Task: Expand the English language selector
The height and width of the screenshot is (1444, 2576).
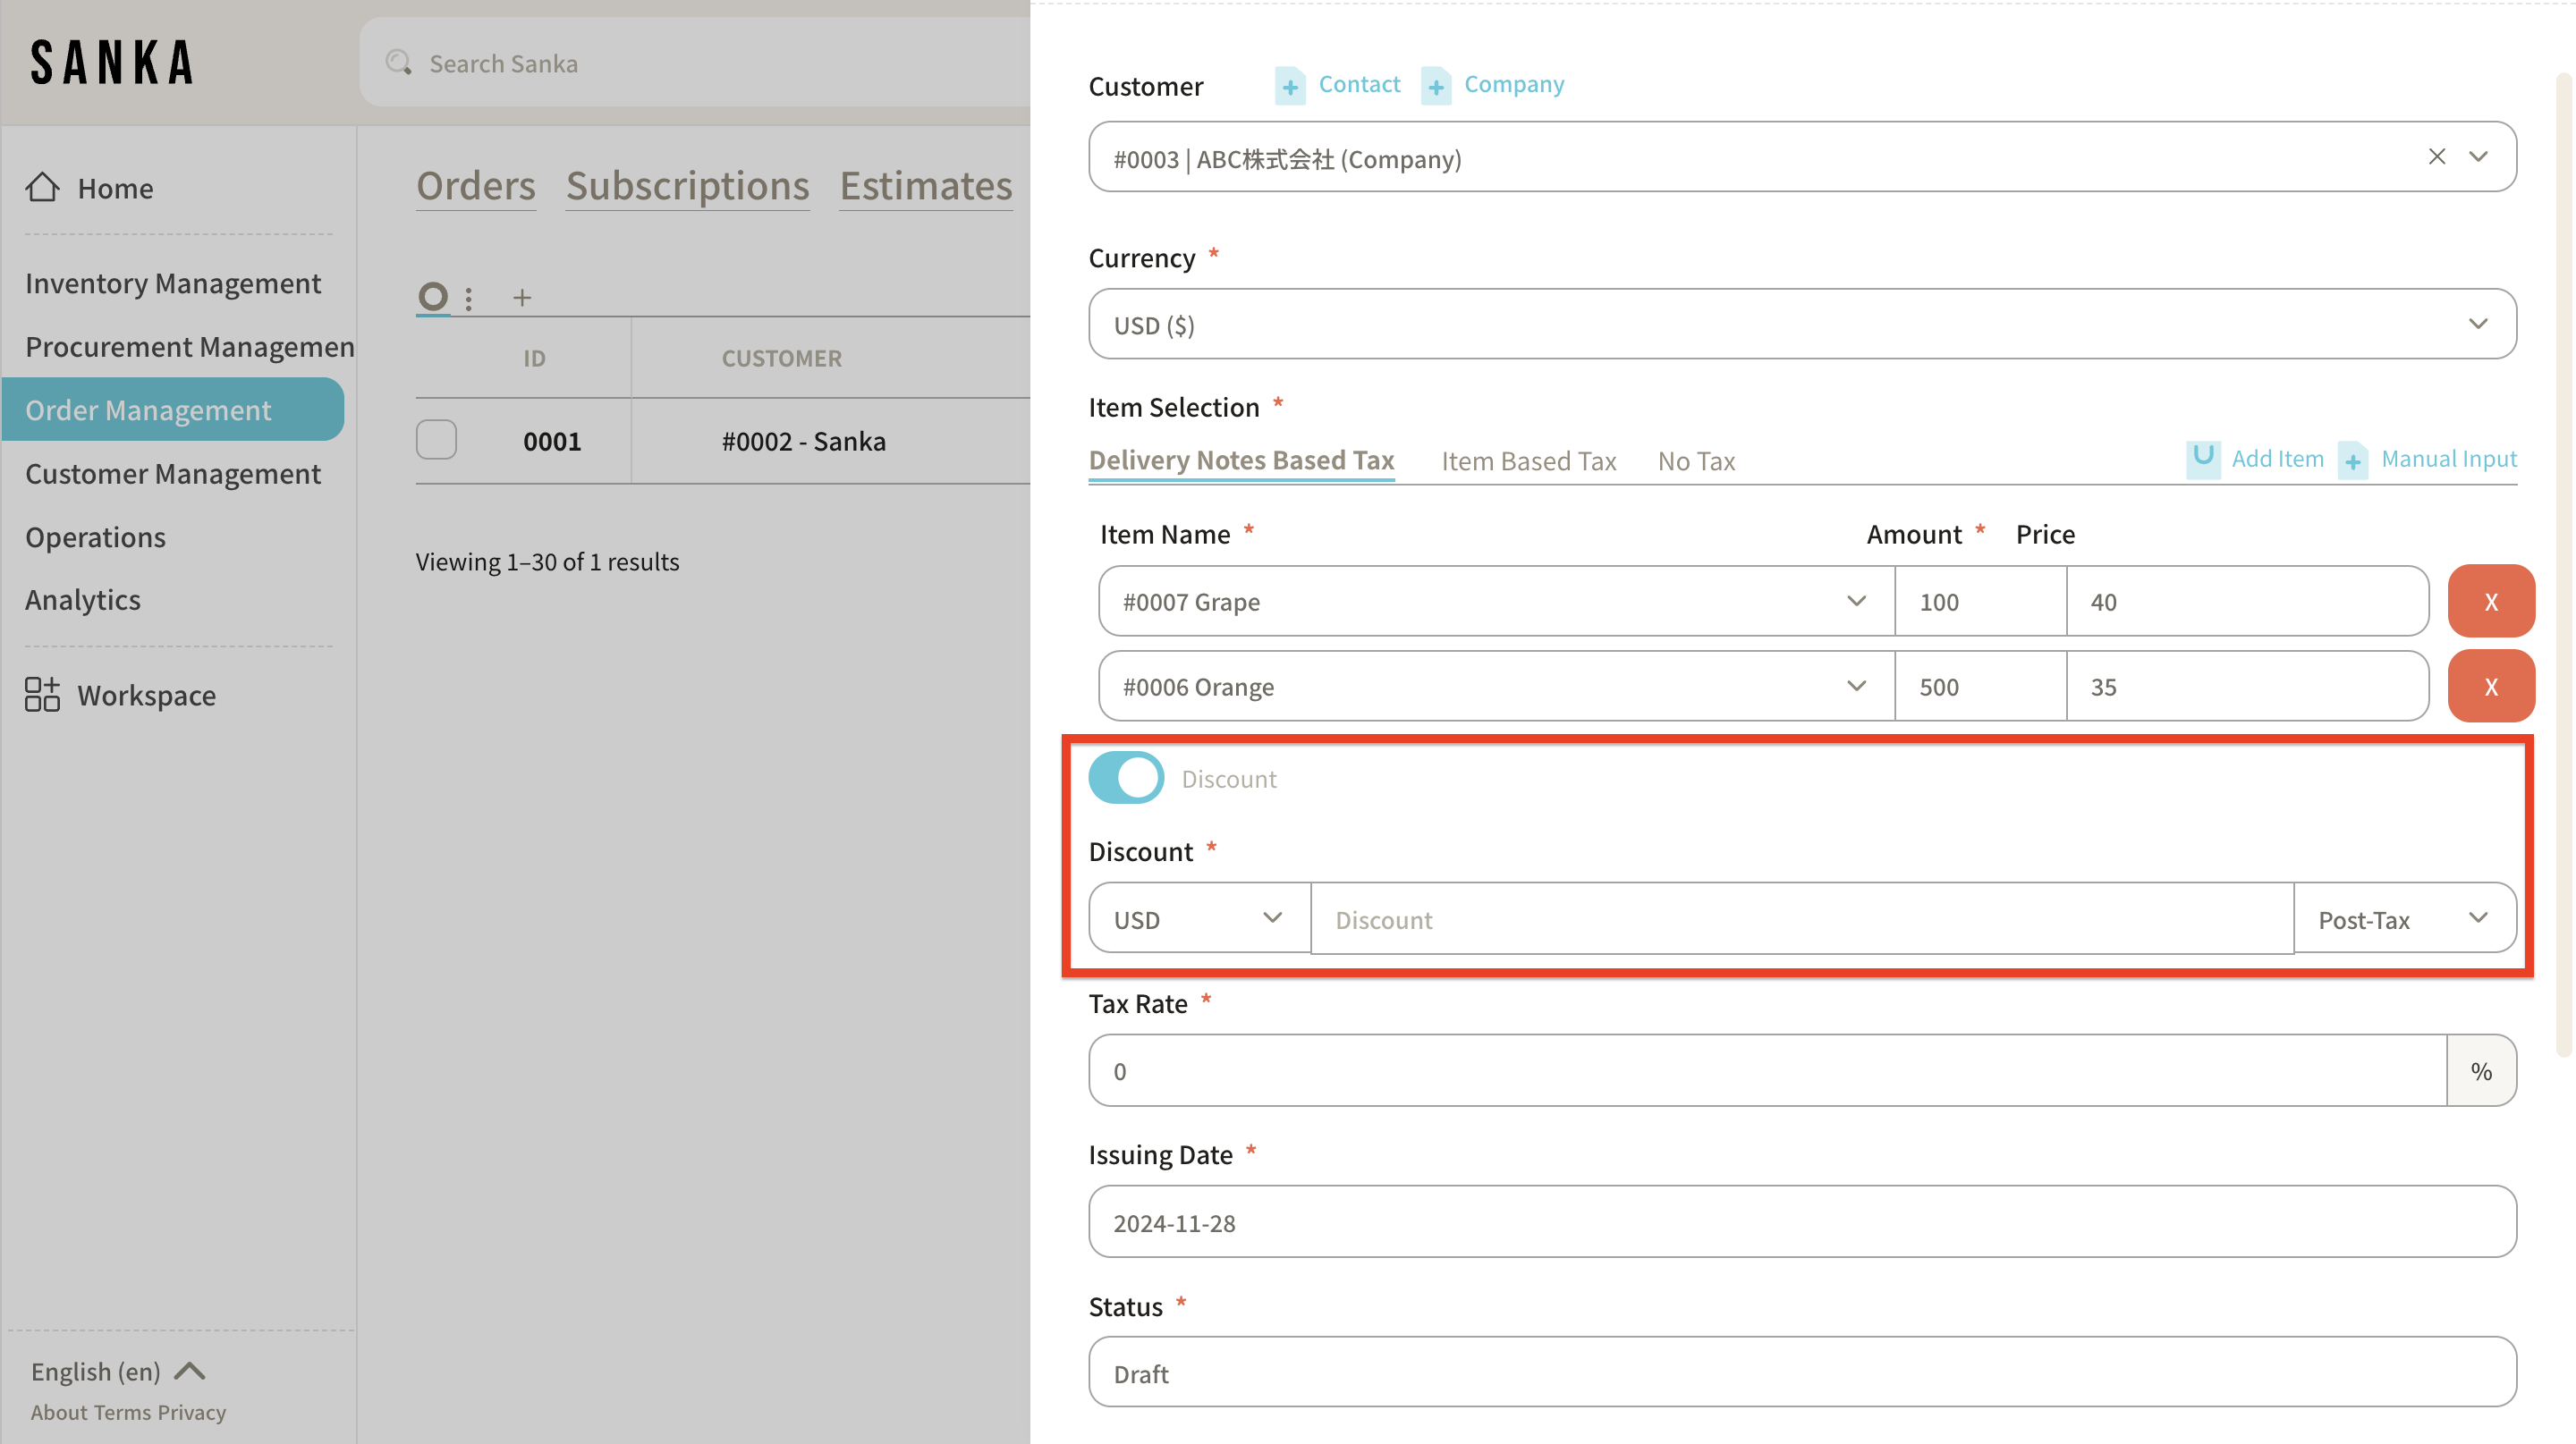Action: point(117,1371)
